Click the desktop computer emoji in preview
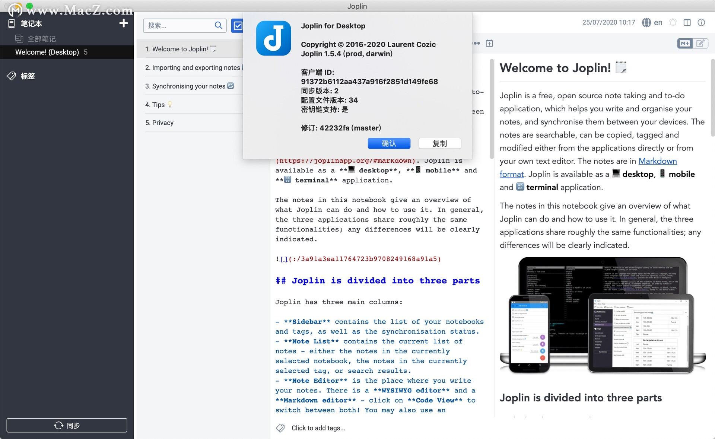 point(616,174)
